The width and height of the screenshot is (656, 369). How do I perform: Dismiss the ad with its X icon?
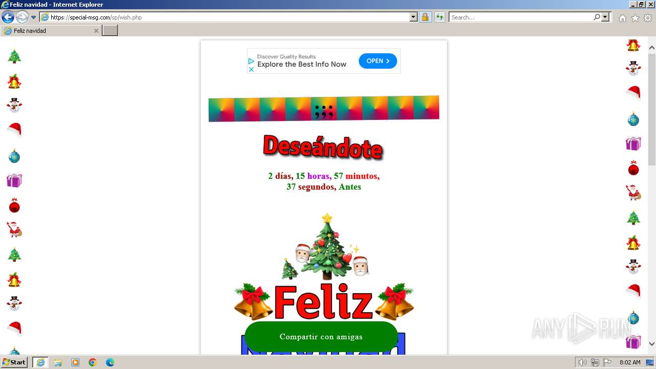(251, 69)
